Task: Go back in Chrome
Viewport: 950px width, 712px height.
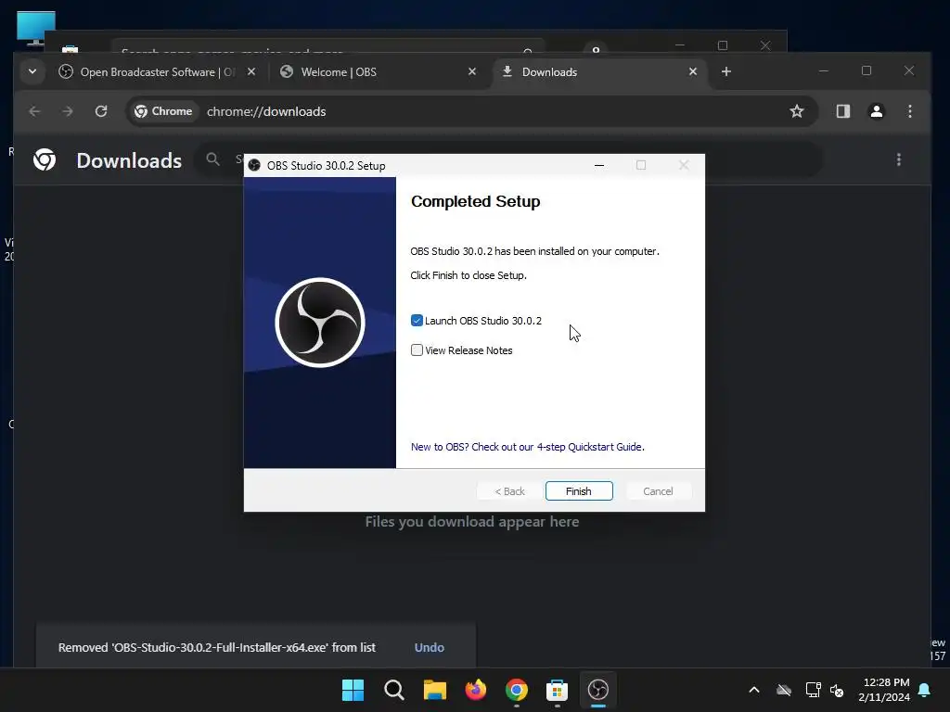Action: pos(34,111)
